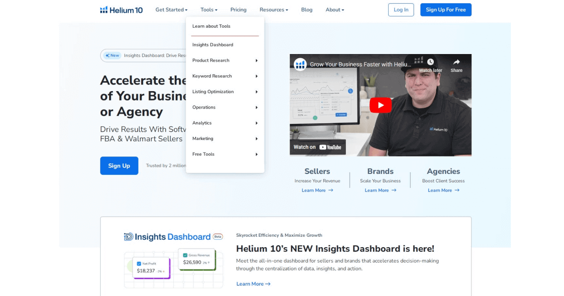This screenshot has height=296, width=564.
Task: Click the Share arrow icon on video
Action: pos(456,62)
